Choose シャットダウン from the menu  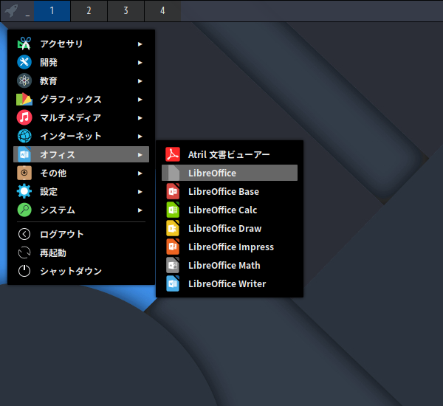(x=81, y=271)
